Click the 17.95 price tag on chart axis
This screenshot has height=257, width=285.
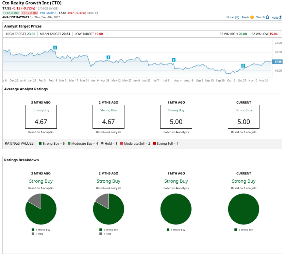(278, 62)
